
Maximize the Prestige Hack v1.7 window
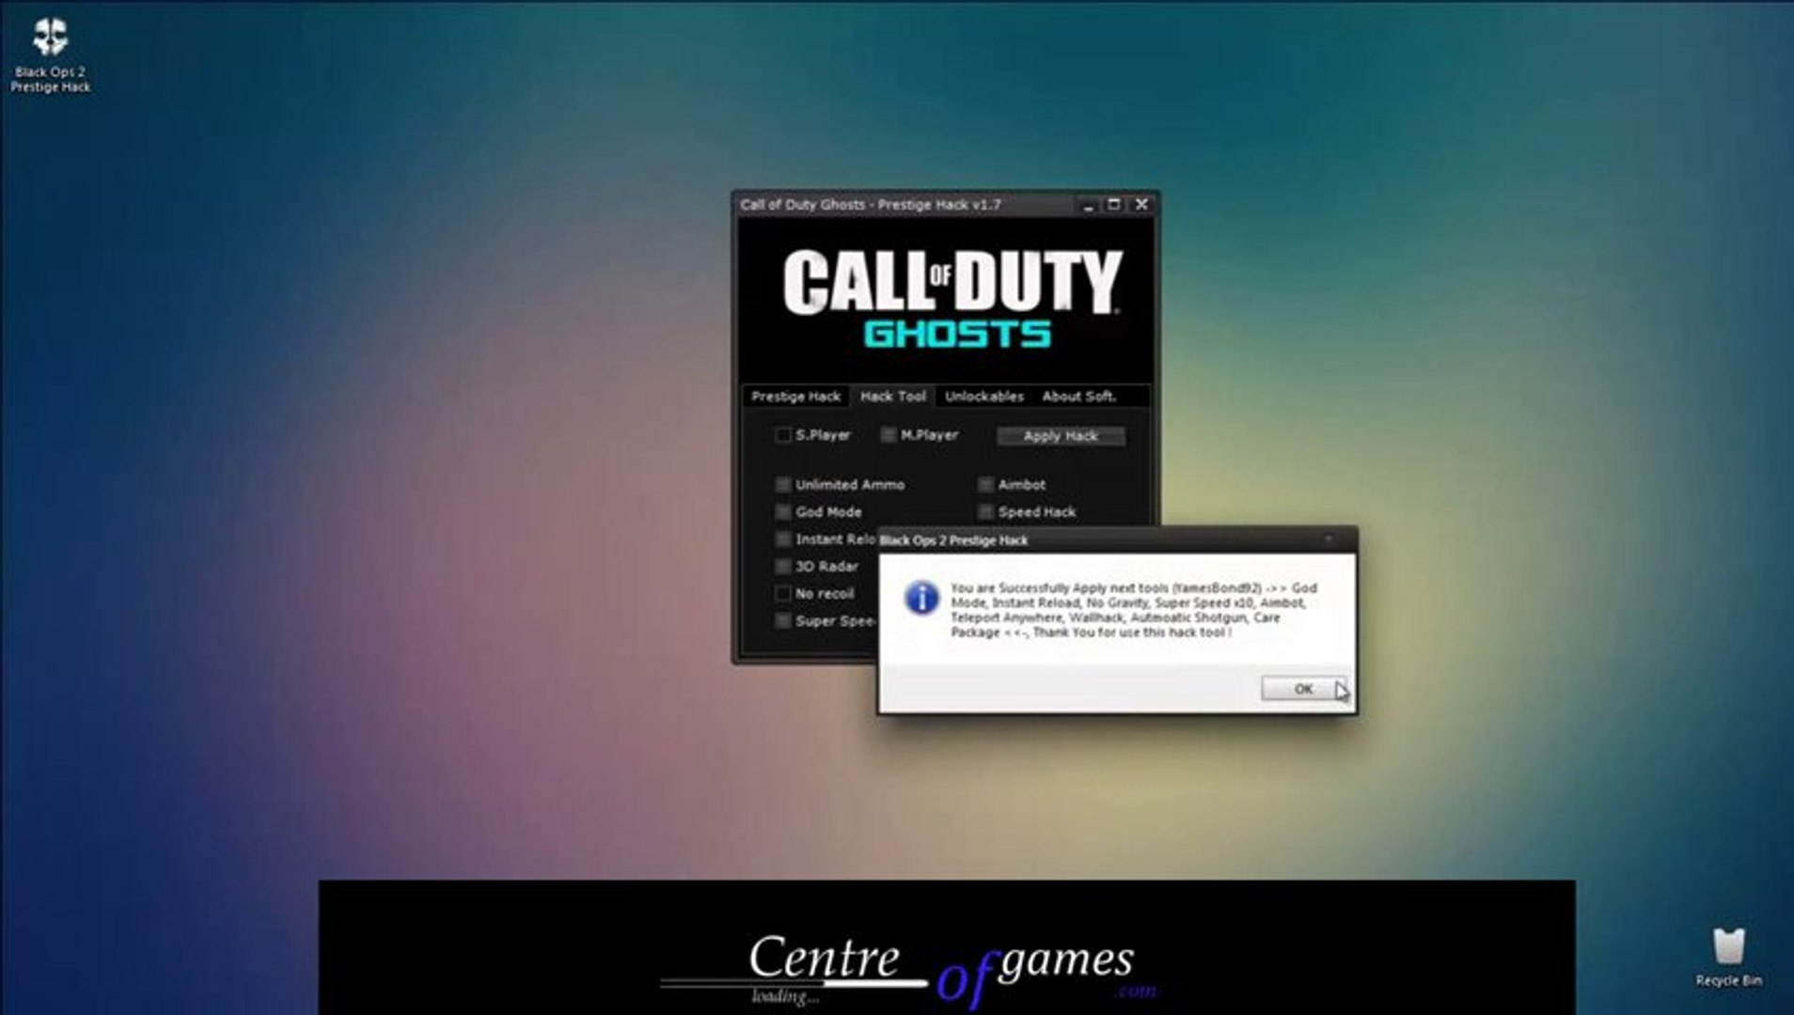coord(1114,204)
